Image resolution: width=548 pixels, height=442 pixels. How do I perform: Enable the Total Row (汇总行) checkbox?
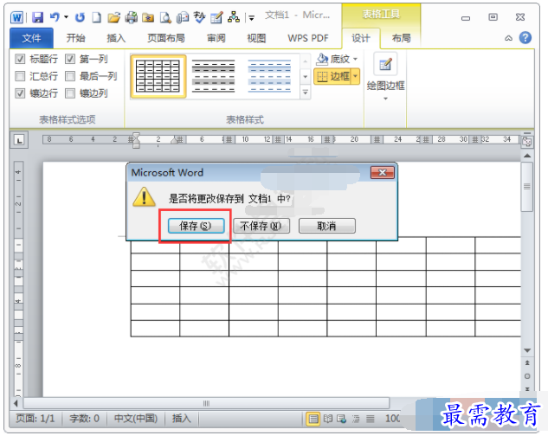click(20, 76)
